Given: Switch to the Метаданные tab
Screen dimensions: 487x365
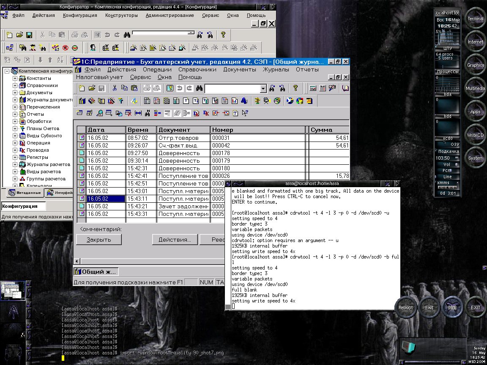Looking at the screenshot, I should coord(25,193).
